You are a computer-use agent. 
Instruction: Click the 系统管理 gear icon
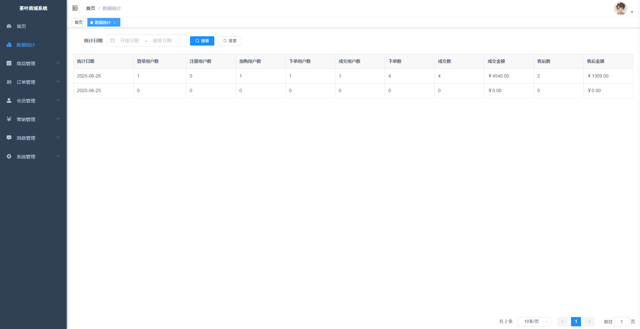[9, 156]
